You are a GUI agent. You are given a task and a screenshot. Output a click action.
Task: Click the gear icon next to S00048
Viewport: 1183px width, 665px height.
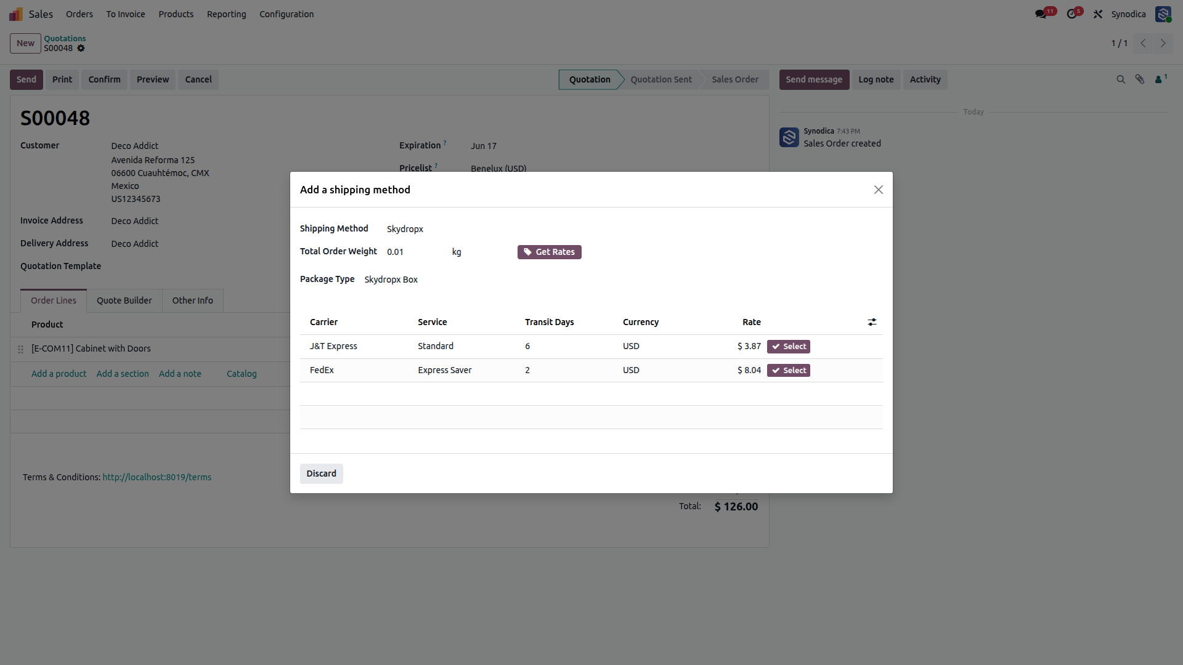(81, 48)
